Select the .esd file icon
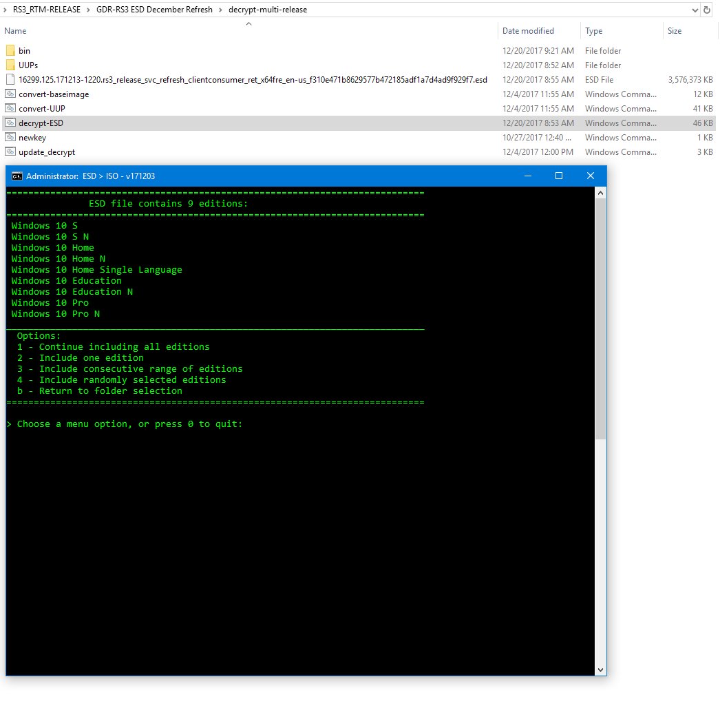The image size is (720, 710). pos(10,79)
